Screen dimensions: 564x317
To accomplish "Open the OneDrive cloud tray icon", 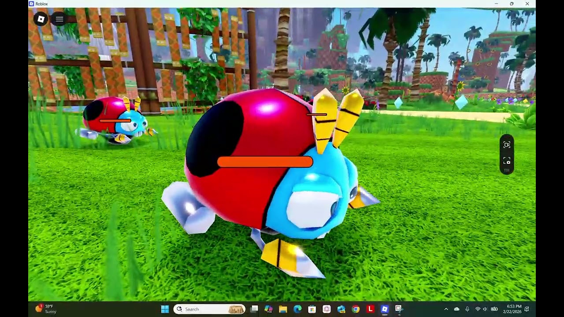I will pyautogui.click(x=456, y=309).
